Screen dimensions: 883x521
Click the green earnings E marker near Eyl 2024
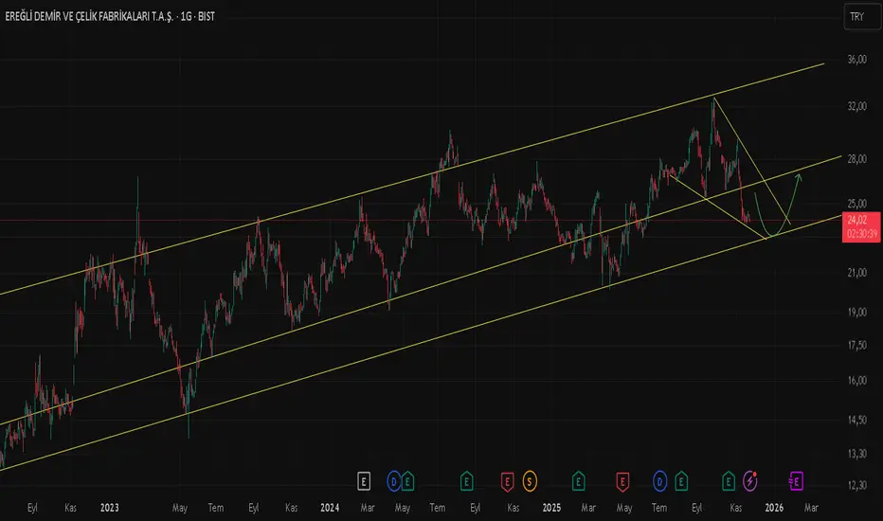(x=465, y=481)
